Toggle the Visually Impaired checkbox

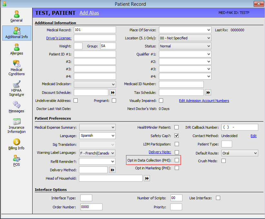click(161, 101)
